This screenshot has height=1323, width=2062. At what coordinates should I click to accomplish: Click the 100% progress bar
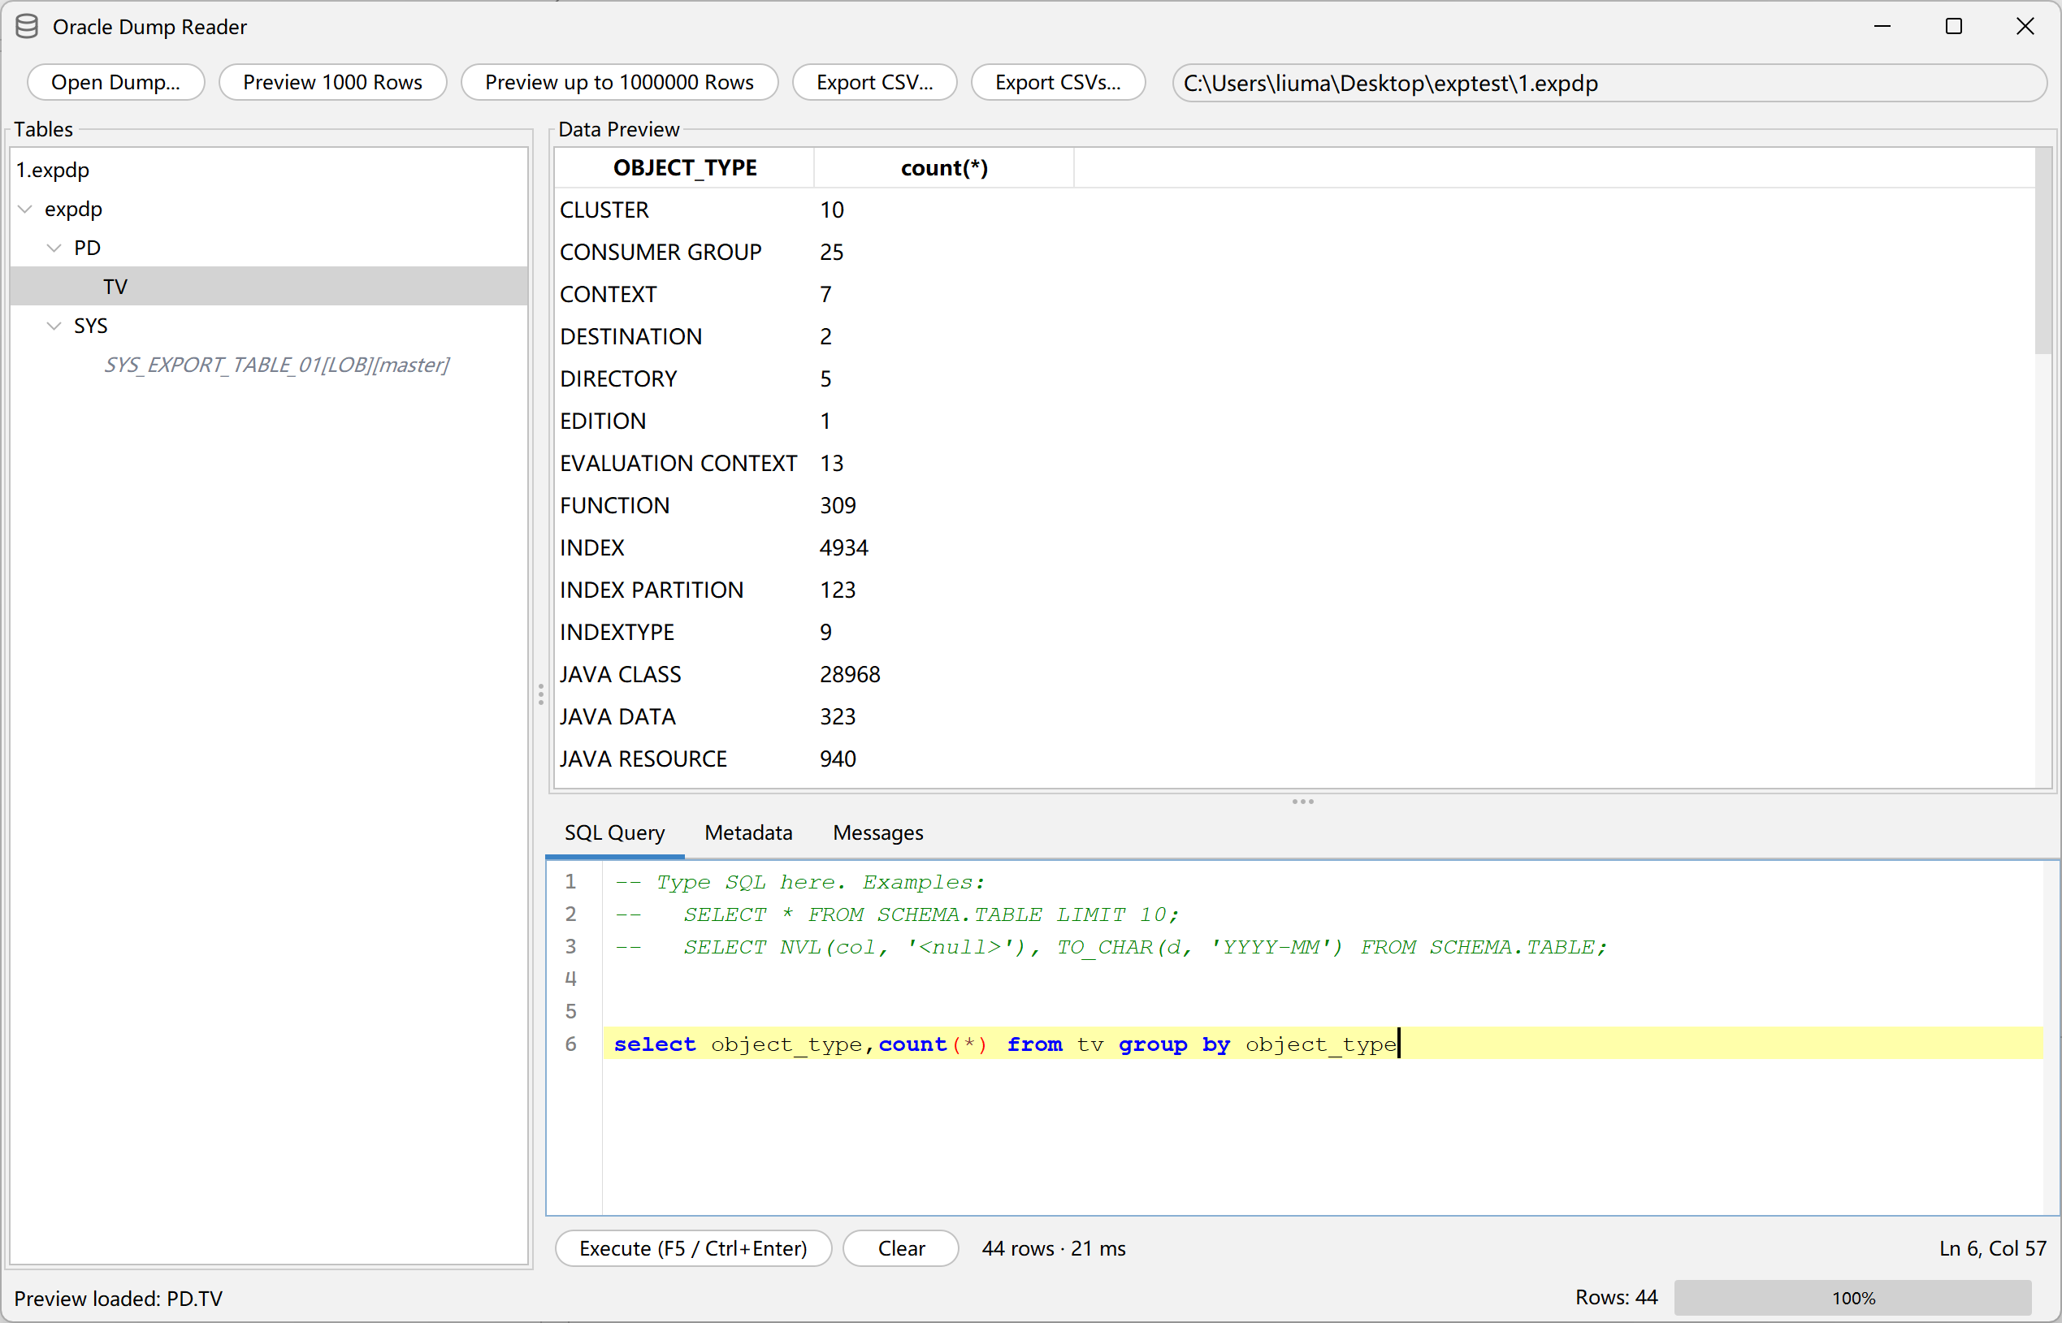pos(1853,1298)
